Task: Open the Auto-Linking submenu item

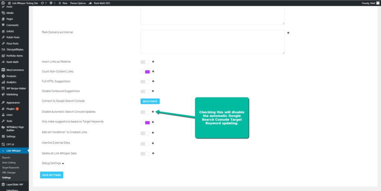Action: coord(9,163)
